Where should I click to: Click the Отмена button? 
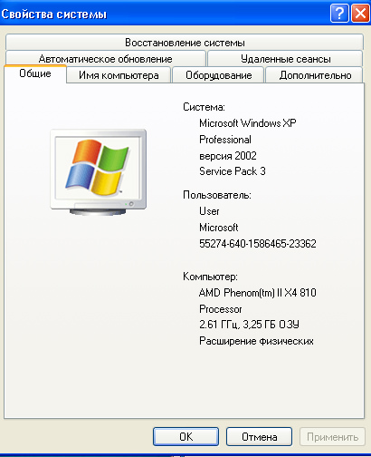pos(259,436)
